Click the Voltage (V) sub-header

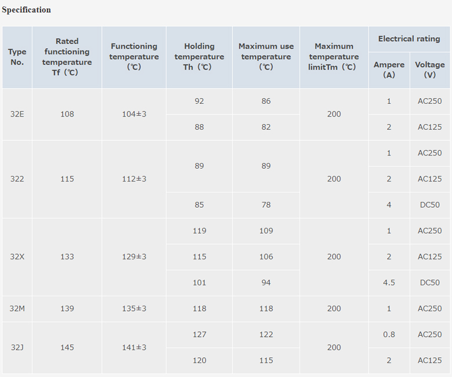430,70
